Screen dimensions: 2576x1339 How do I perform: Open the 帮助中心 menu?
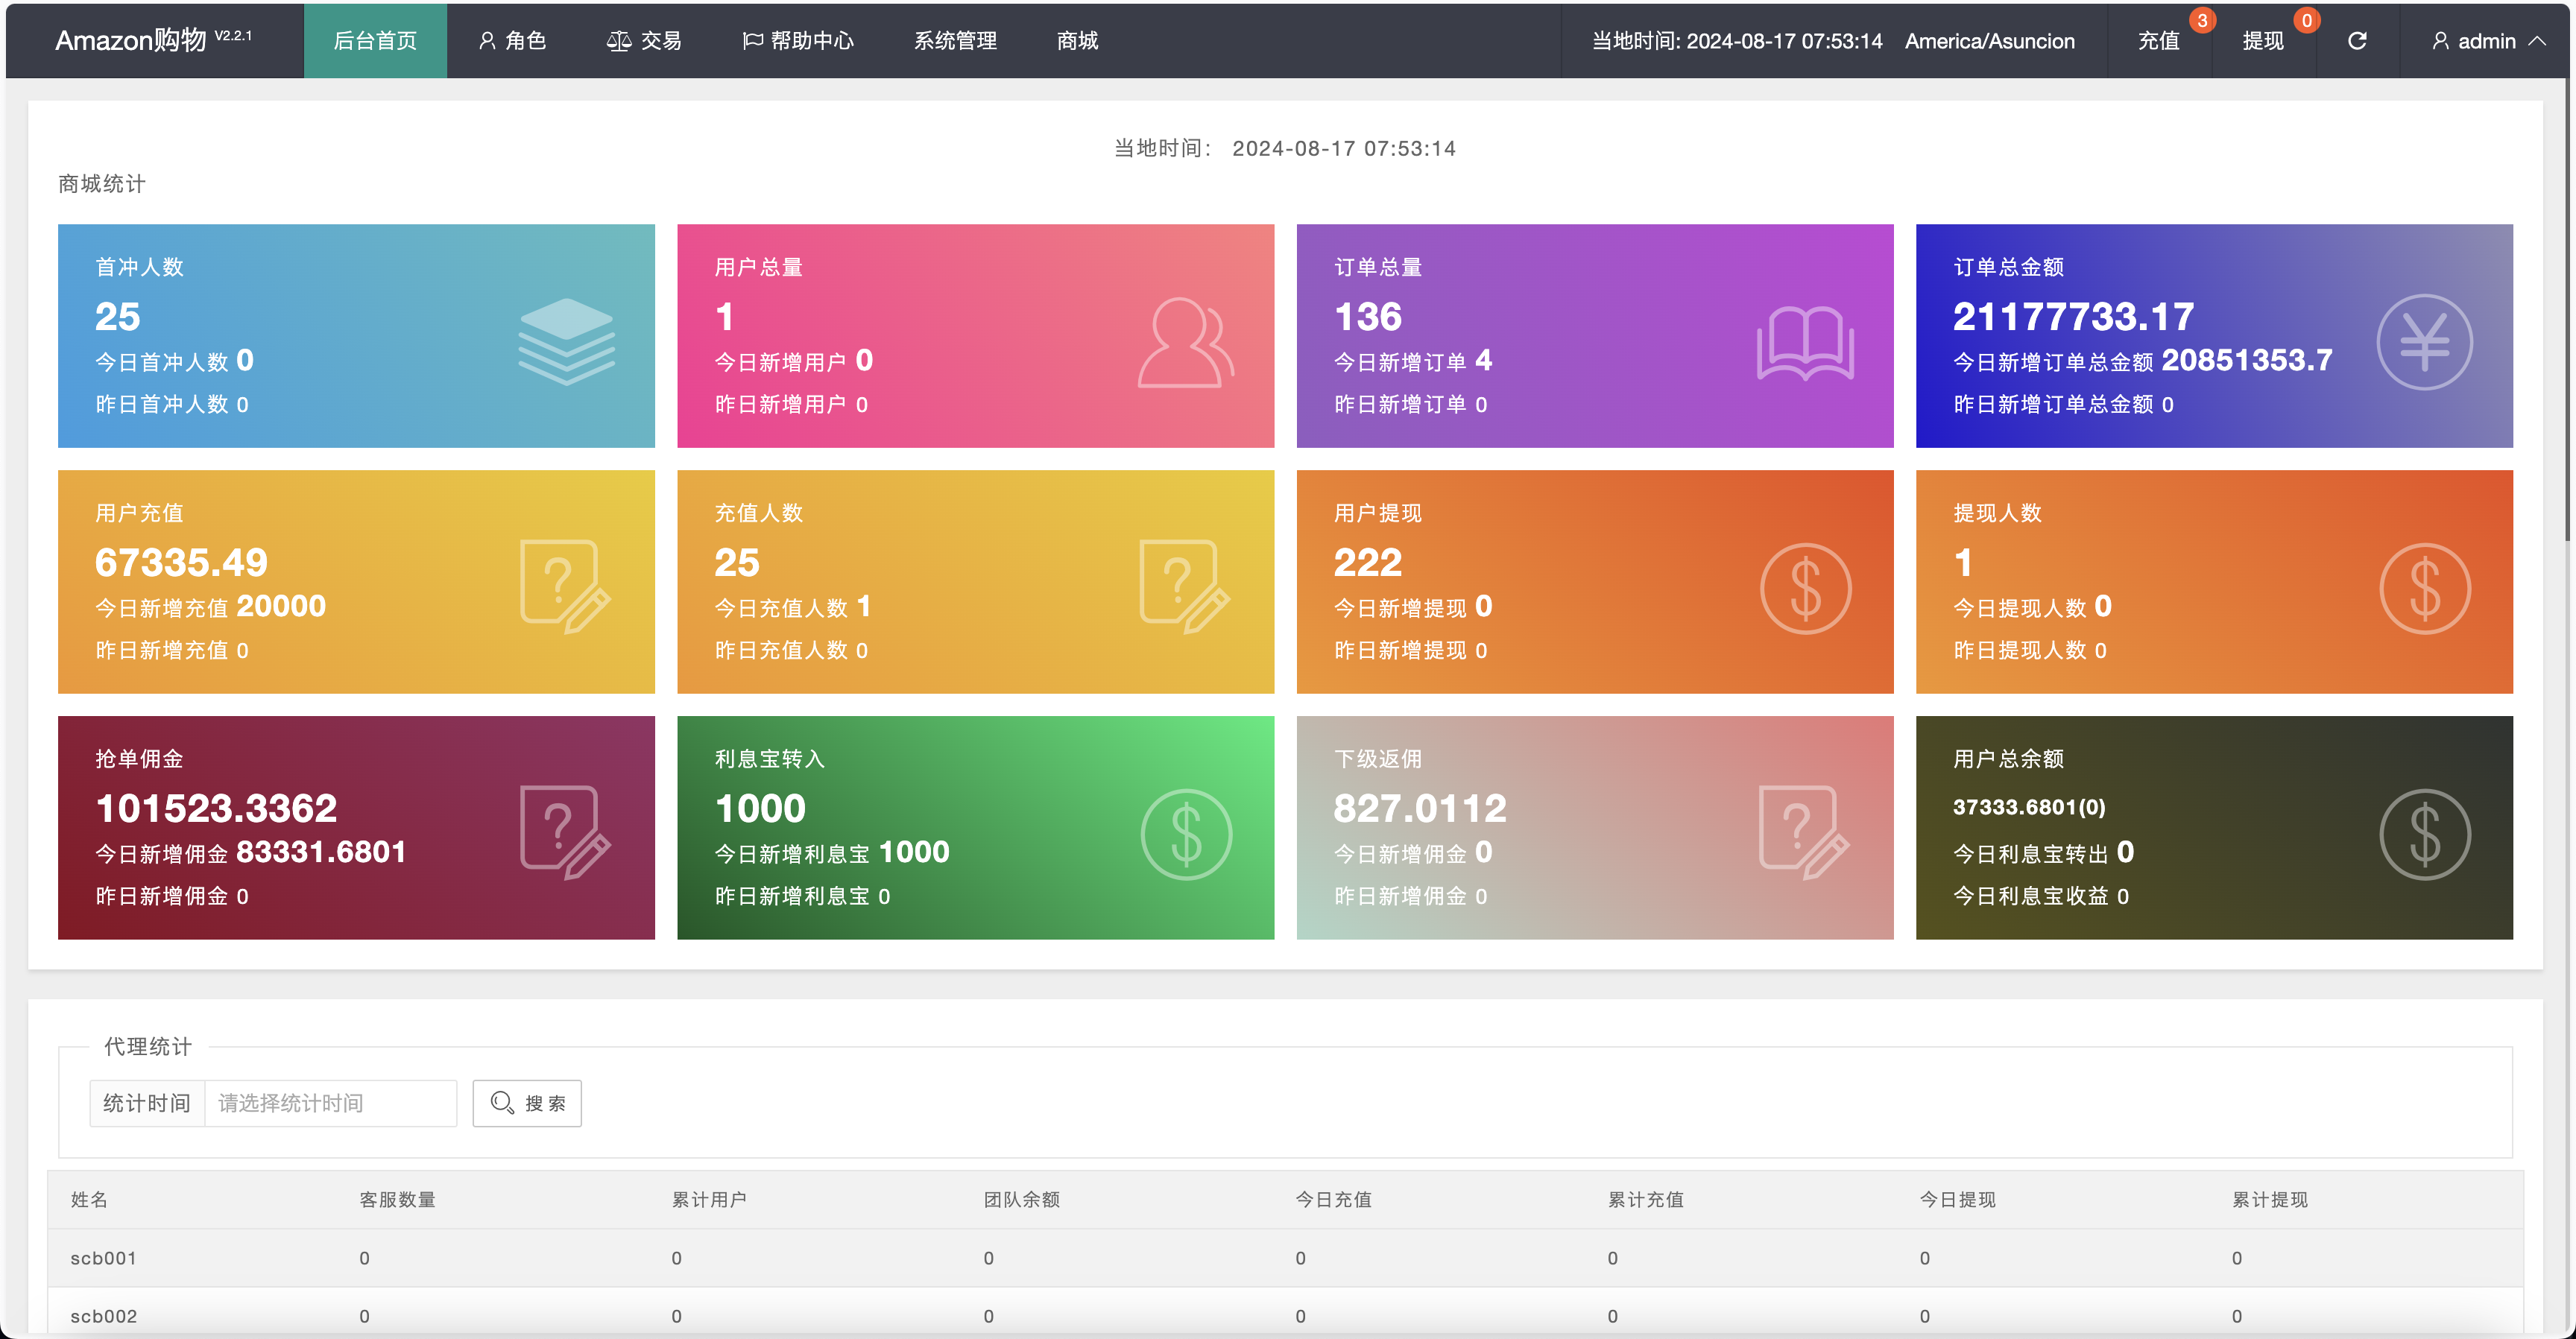(x=798, y=41)
